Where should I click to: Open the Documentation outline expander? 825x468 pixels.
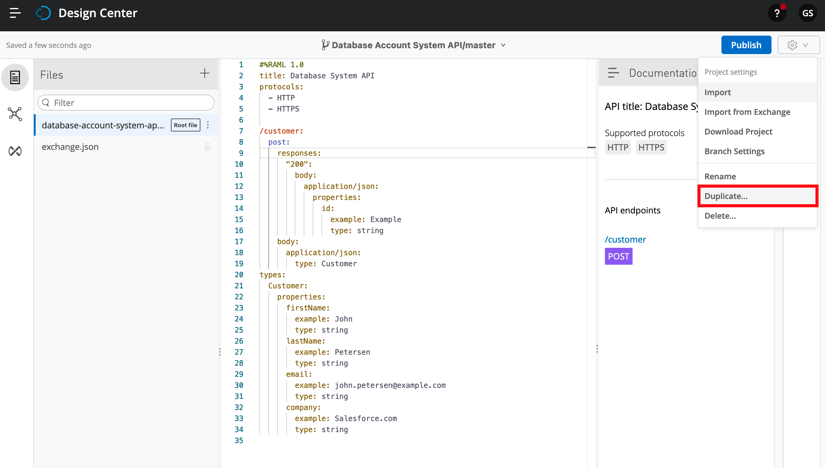click(x=613, y=73)
